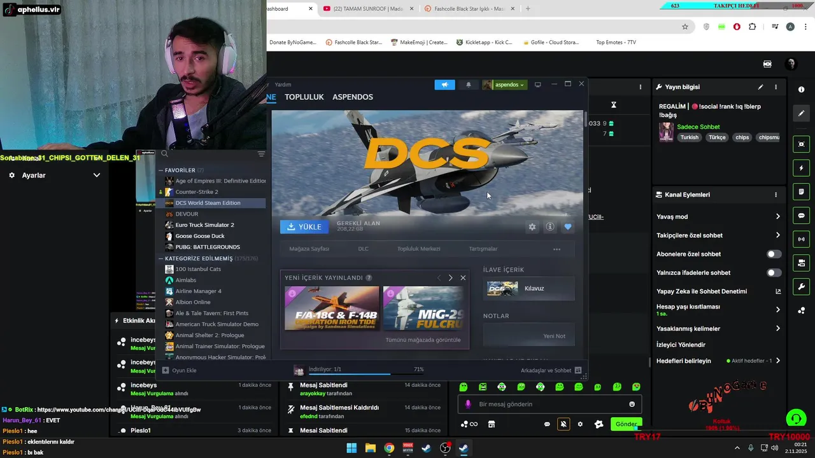This screenshot has width=815, height=458.
Task: Open Mağaza Sayfası link
Action: (x=309, y=249)
